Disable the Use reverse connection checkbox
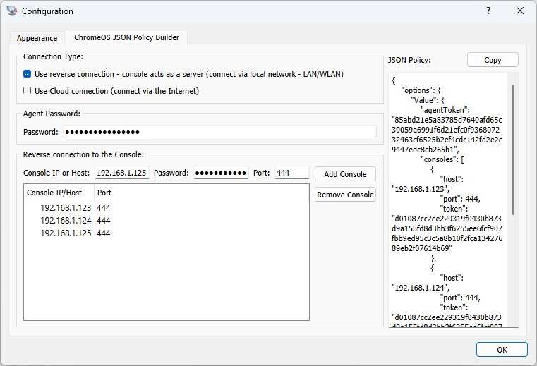 pos(28,74)
